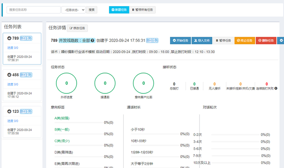The height and width of the screenshot is (168, 284).
Task: Click the info icon next to 连续拨打失败
Action: point(276,88)
